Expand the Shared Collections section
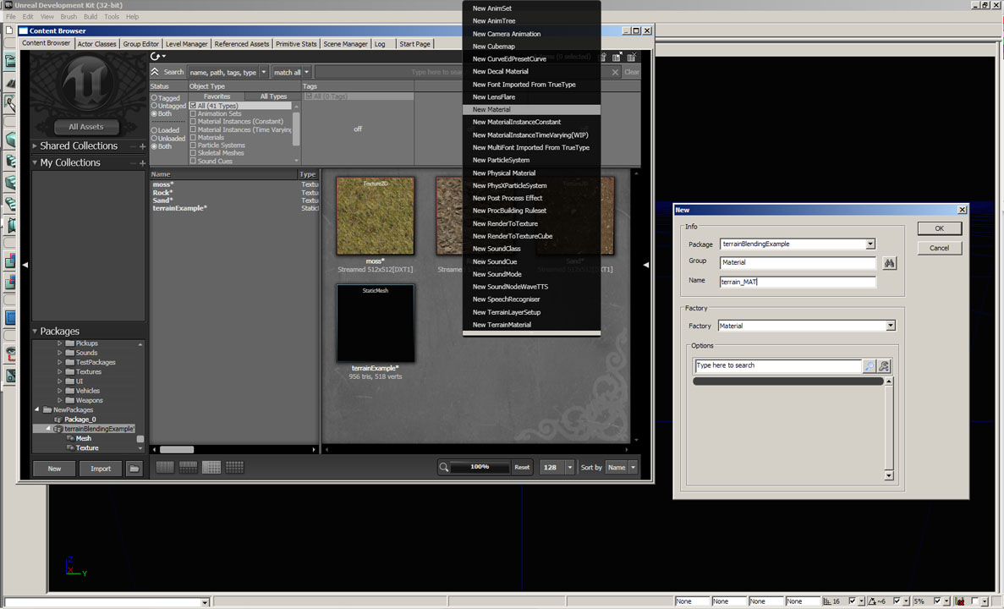This screenshot has height=609, width=1004. tap(35, 146)
